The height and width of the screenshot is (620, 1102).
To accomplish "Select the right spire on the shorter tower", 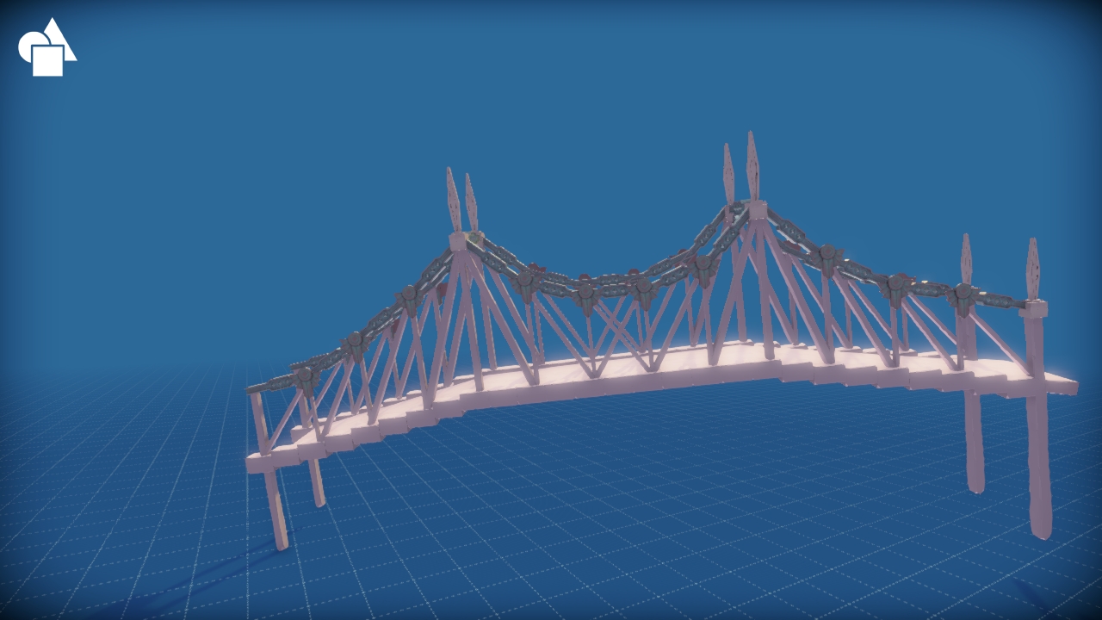I will (471, 203).
